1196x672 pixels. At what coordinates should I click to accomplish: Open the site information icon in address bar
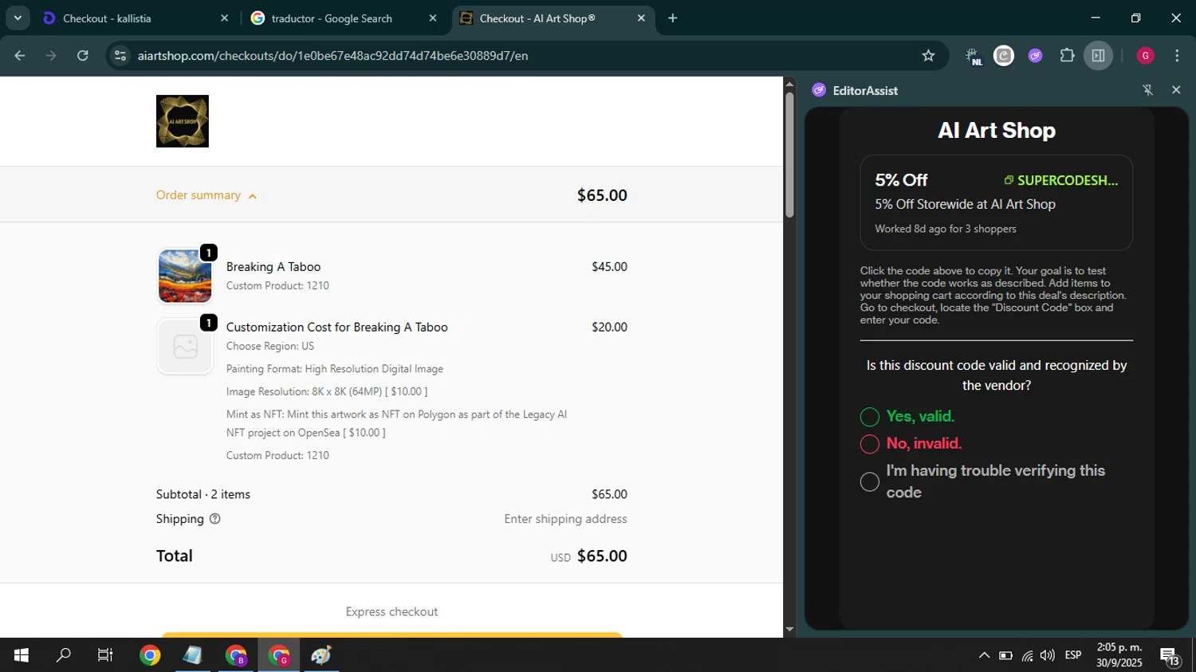[120, 56]
